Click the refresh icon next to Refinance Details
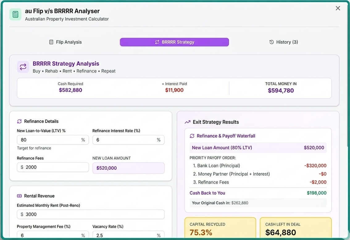The height and width of the screenshot is (240, 350). 19,121
